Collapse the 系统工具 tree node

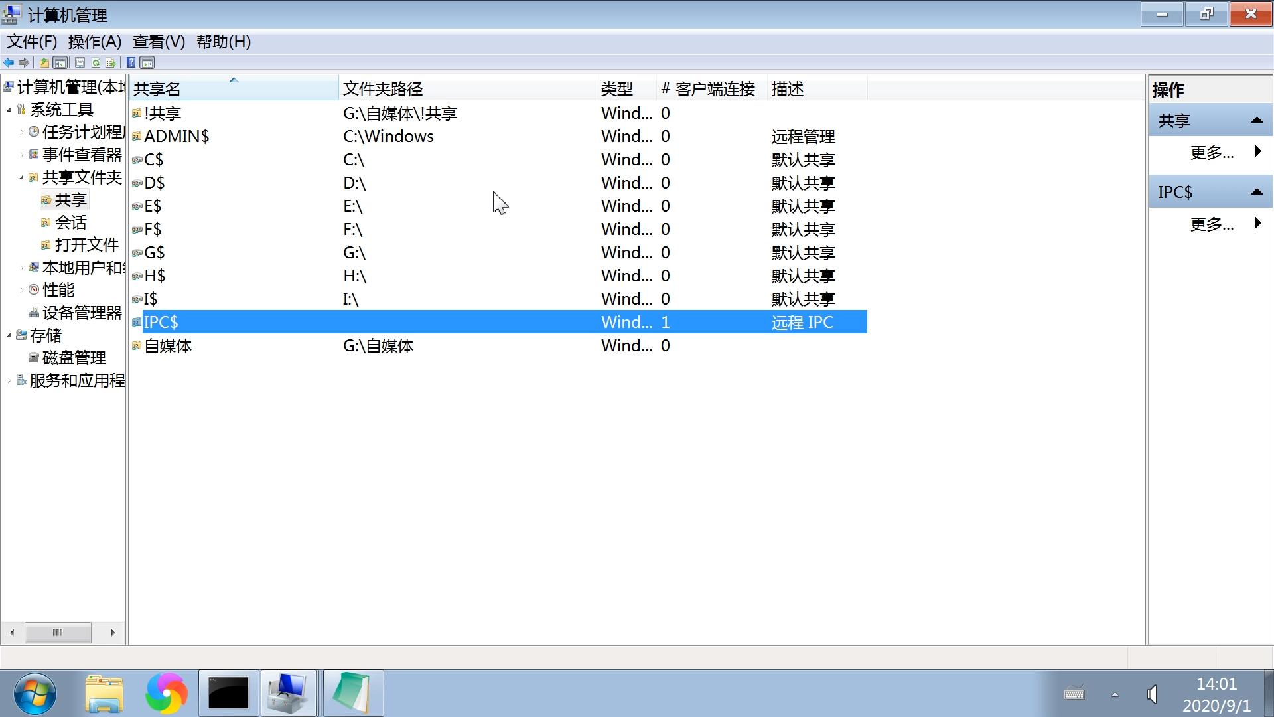pyautogui.click(x=9, y=110)
